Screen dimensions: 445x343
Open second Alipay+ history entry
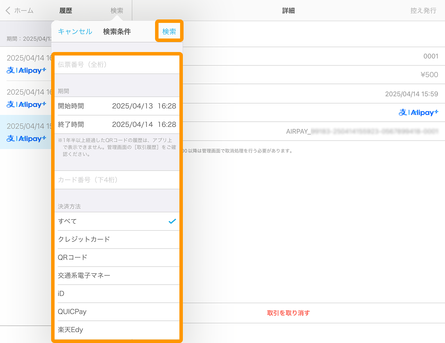point(26,98)
